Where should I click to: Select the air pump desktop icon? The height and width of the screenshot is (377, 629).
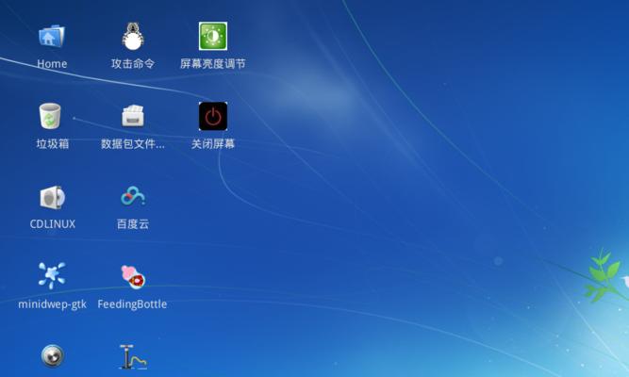132,357
